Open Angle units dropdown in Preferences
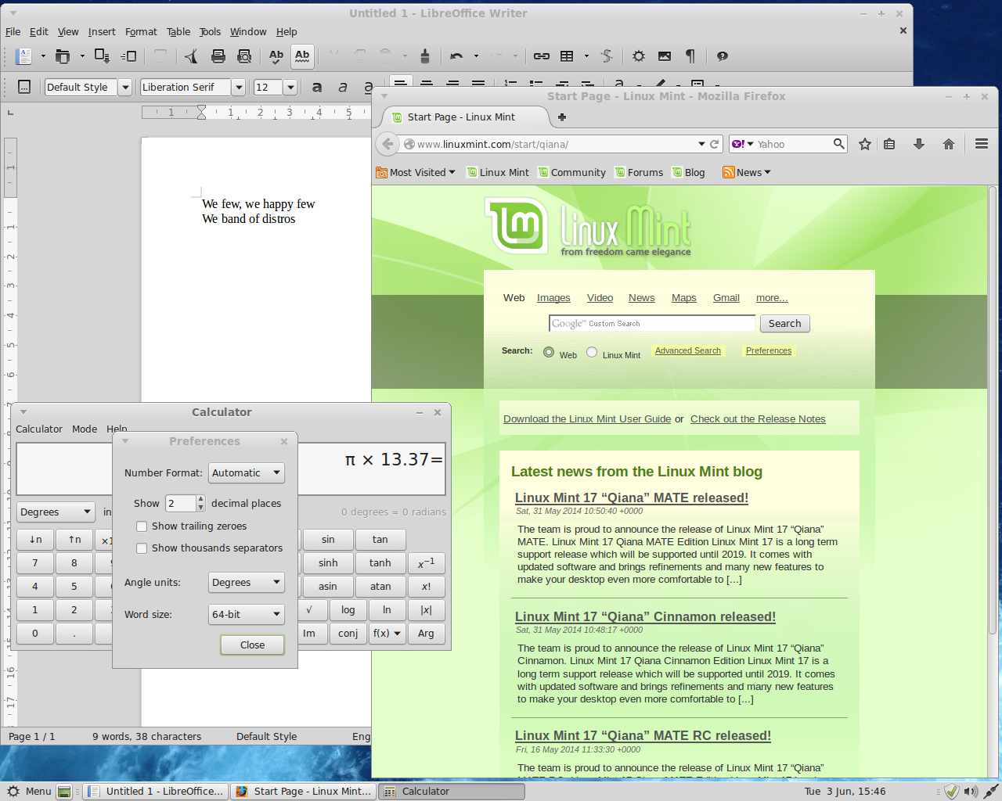1002x801 pixels. (247, 582)
